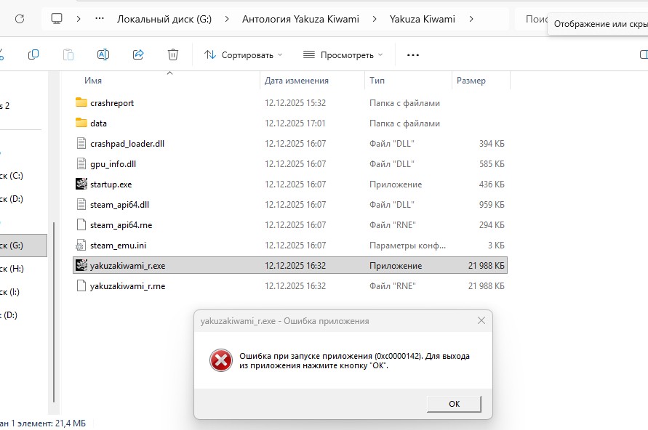Click the delete trash icon
This screenshot has height=430, width=648.
pos(173,54)
